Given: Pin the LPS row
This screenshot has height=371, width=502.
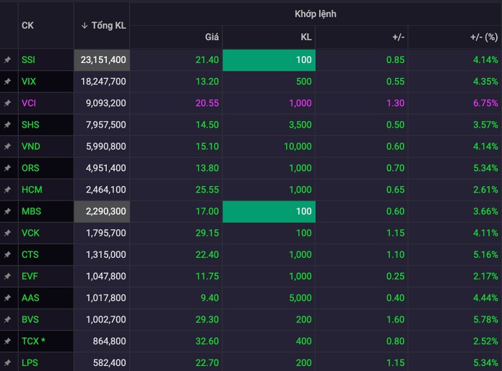Looking at the screenshot, I should [x=7, y=362].
